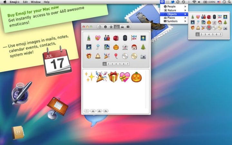This screenshot has width=232, height=145.
Task: Open the Emoji application menu
Action: coord(15,2)
